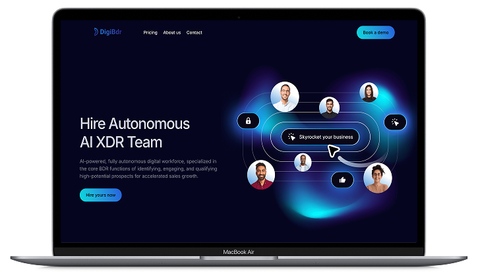The height and width of the screenshot is (279, 478).
Task: Click the DigiBdr logo in the header
Action: tap(107, 32)
